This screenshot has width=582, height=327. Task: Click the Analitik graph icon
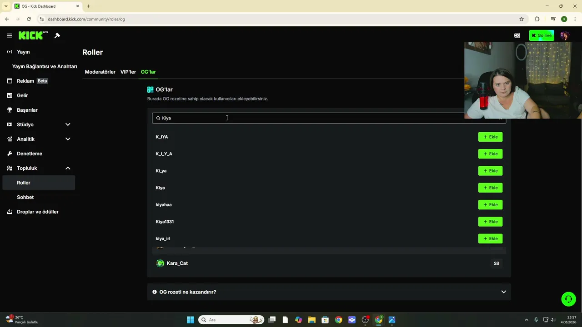[10, 139]
